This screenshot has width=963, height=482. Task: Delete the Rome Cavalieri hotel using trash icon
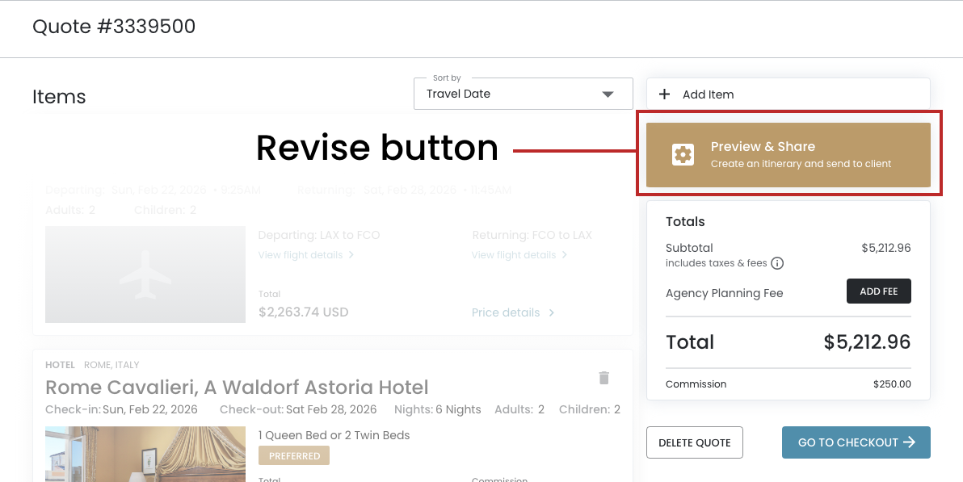[603, 378]
